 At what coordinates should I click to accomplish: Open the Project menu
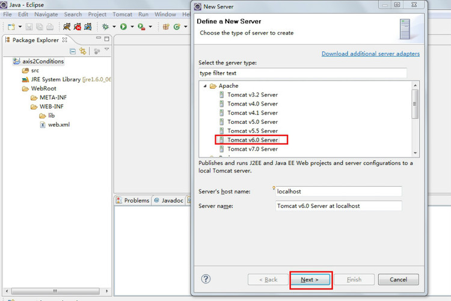(97, 14)
